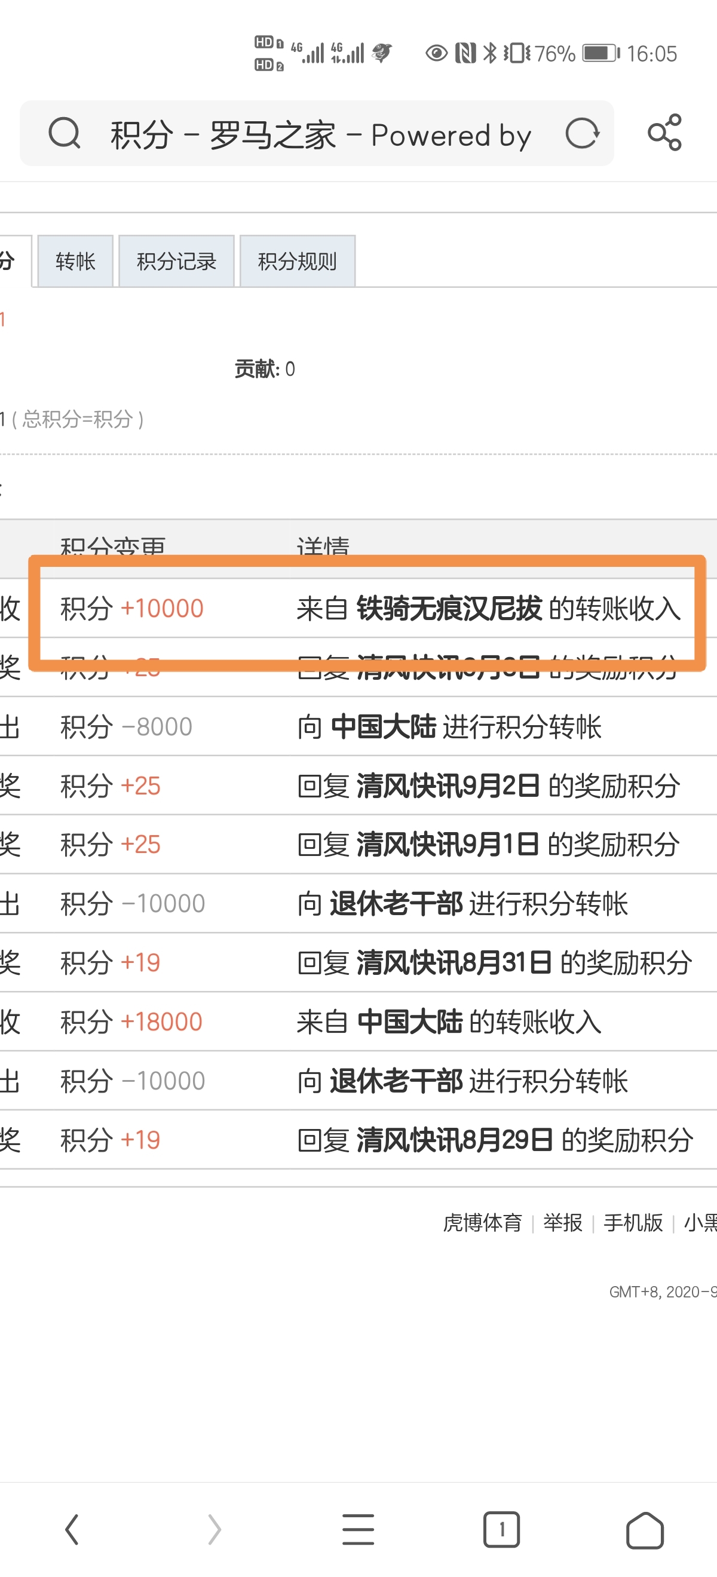
Task: Tap the eye comfort status icon
Action: [x=436, y=53]
